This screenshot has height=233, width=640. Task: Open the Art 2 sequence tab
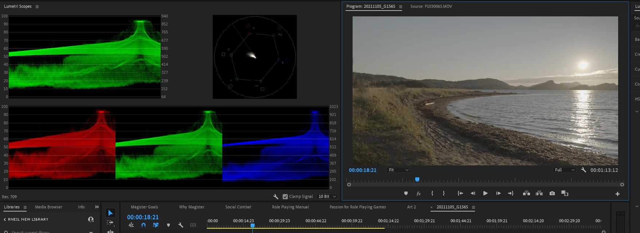click(411, 207)
